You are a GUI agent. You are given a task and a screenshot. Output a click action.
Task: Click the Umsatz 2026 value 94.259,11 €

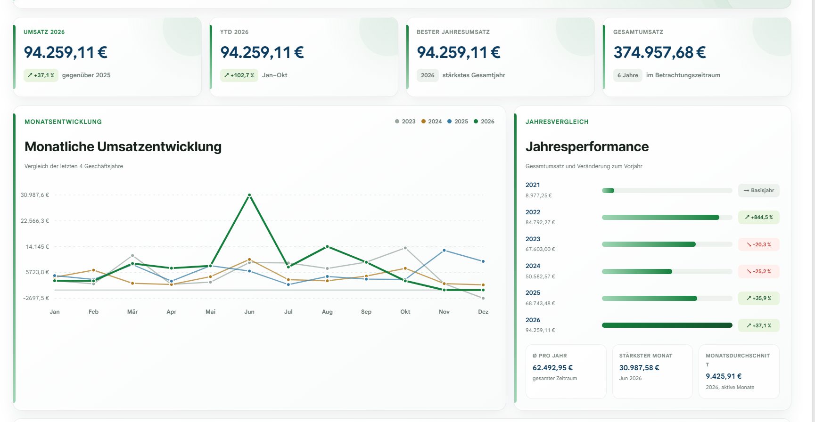point(66,52)
